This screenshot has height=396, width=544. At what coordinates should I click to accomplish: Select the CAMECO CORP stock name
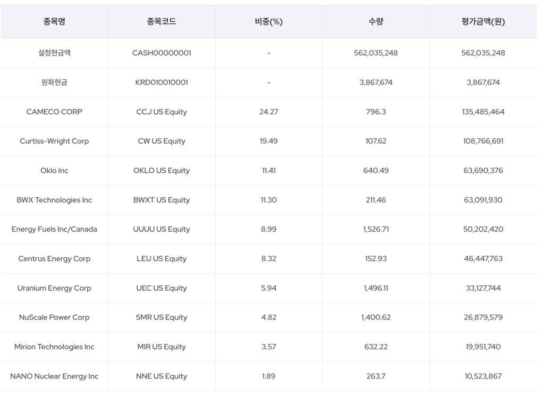click(54, 112)
